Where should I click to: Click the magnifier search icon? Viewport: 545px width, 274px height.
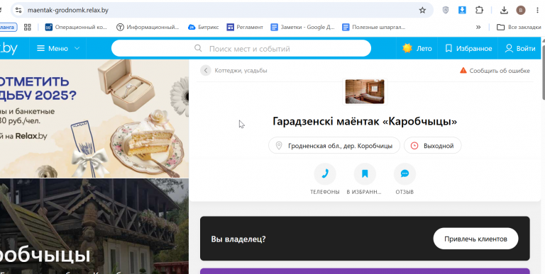(198, 48)
